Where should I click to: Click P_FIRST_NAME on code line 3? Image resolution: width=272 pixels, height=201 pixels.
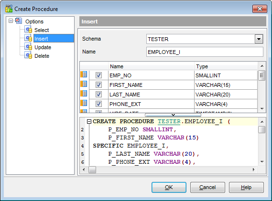131,138
